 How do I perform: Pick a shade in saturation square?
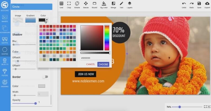pyautogui.click(x=92, y=38)
